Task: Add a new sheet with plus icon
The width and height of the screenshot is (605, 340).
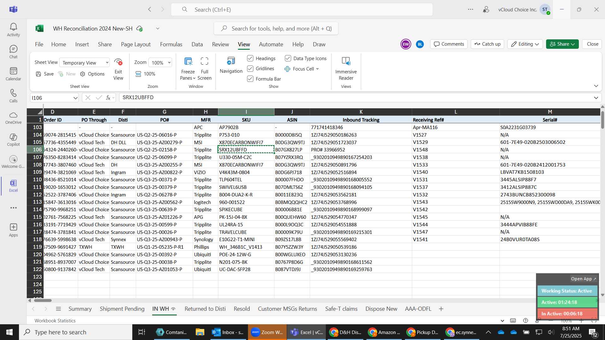Action: [441, 309]
